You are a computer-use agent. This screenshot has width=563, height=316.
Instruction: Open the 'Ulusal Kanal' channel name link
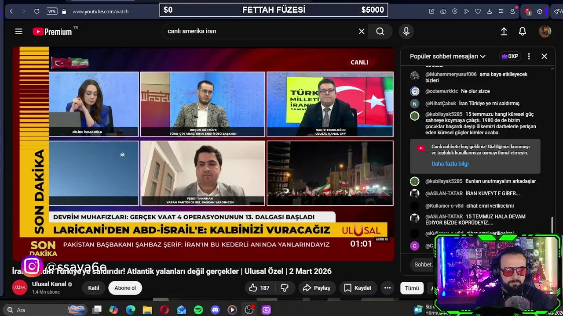(49, 284)
